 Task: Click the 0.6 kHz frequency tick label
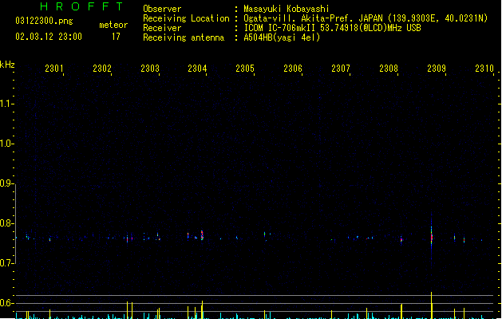click(6, 303)
